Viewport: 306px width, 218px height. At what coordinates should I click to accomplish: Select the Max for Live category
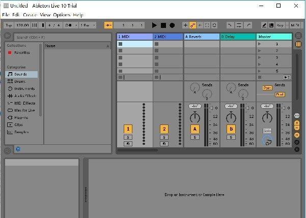pyautogui.click(x=21, y=110)
